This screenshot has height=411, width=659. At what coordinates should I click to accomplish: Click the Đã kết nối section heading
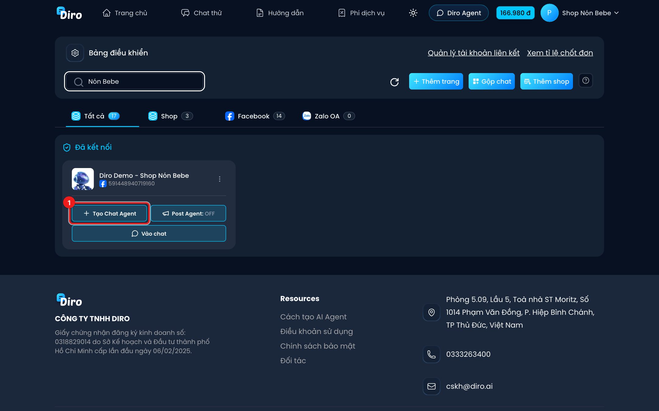pos(93,147)
